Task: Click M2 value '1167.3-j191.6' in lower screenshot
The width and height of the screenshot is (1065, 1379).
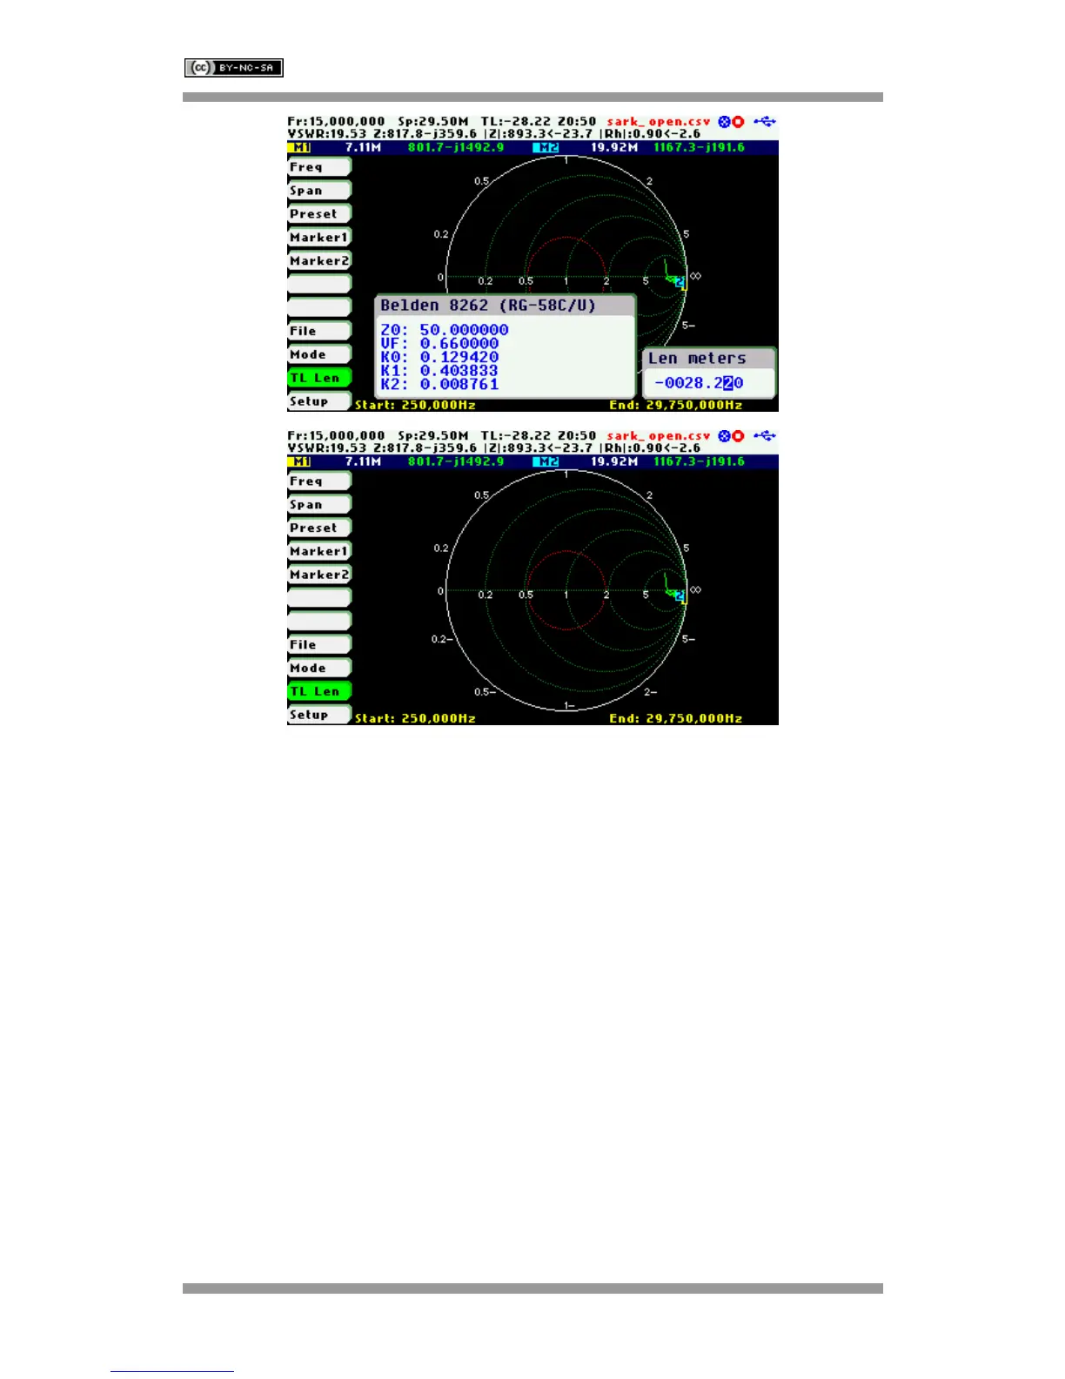Action: (x=699, y=461)
